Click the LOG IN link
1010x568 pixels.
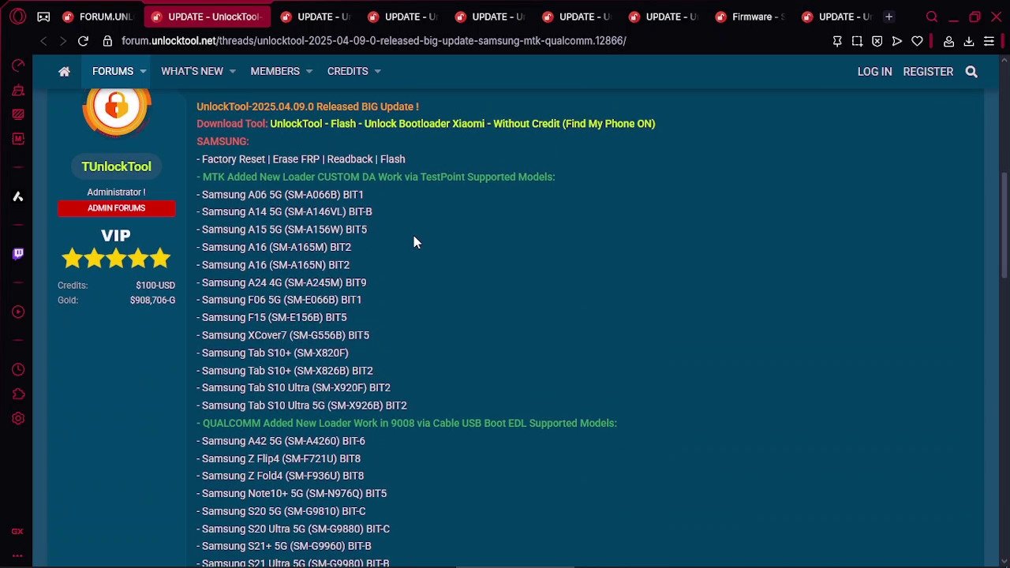pos(874,72)
